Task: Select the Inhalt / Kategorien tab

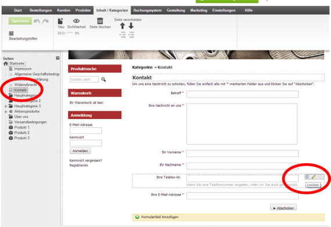Action: coord(112,10)
